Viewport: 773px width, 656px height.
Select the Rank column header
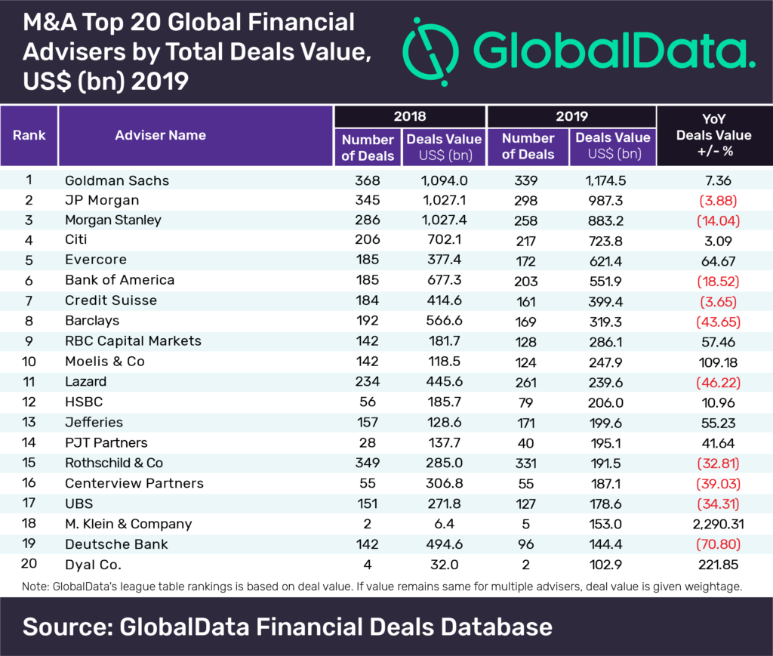coord(29,136)
